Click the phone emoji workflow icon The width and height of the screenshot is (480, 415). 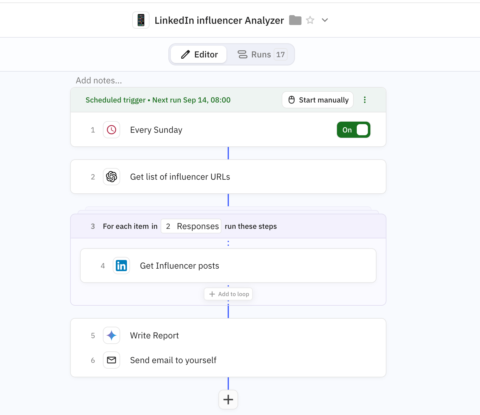pos(141,20)
